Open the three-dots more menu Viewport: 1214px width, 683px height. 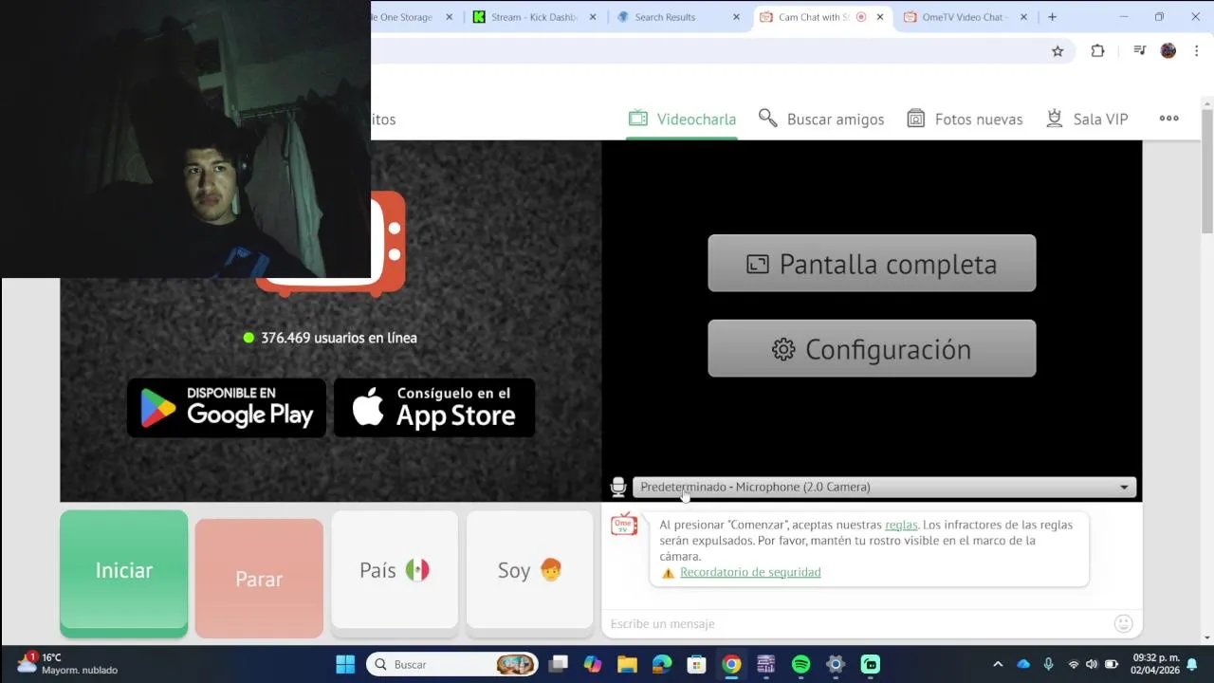click(x=1168, y=119)
